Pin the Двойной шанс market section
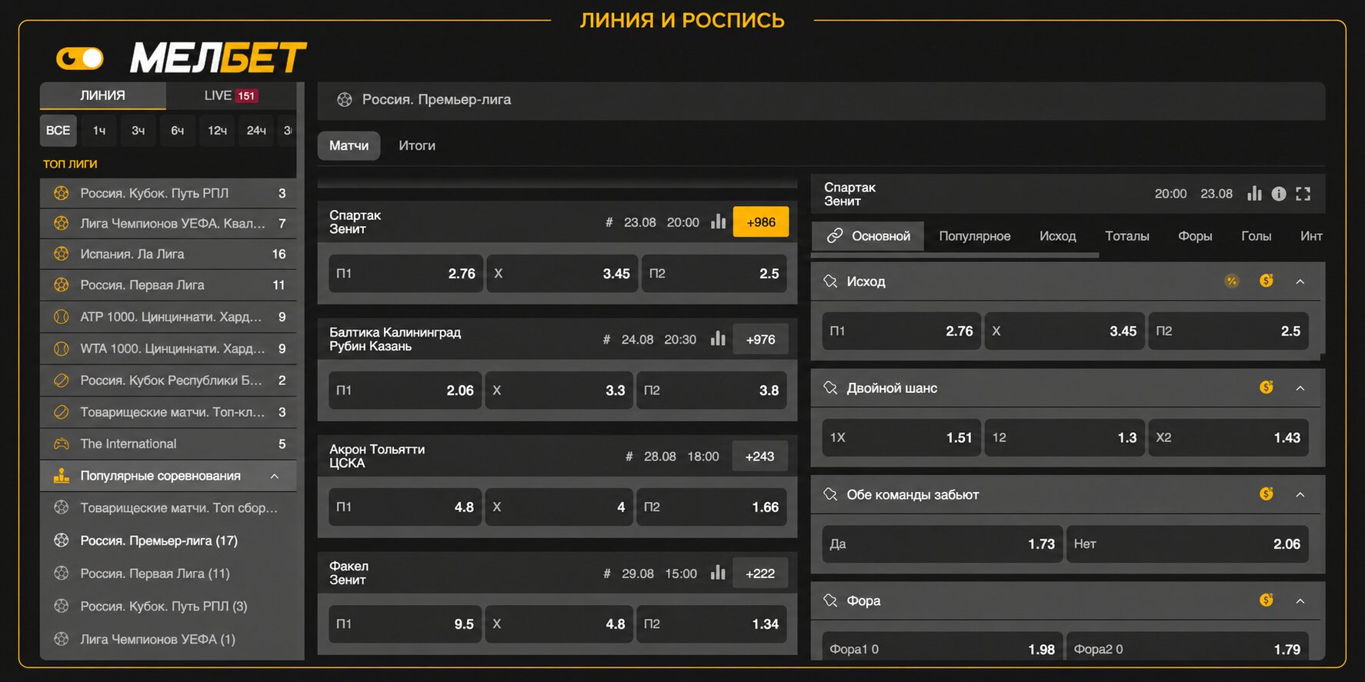1365x682 pixels. 830,388
